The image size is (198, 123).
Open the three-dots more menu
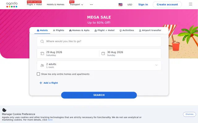[x=91, y=5]
